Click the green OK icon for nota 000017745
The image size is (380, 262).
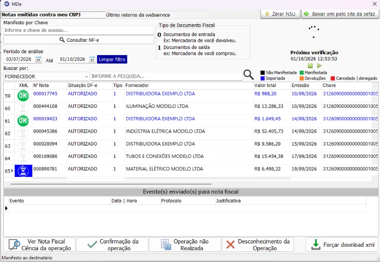23,96
